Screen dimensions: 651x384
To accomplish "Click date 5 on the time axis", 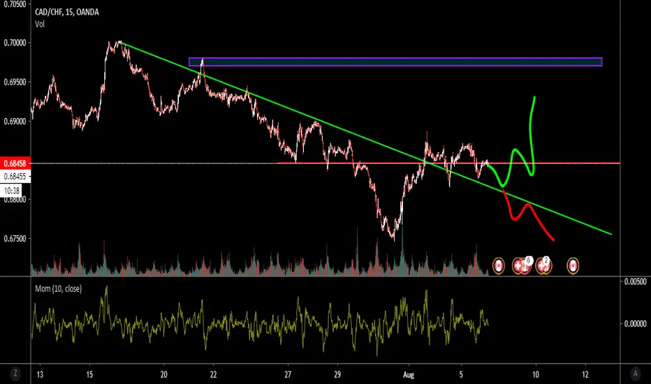I will tap(461, 374).
